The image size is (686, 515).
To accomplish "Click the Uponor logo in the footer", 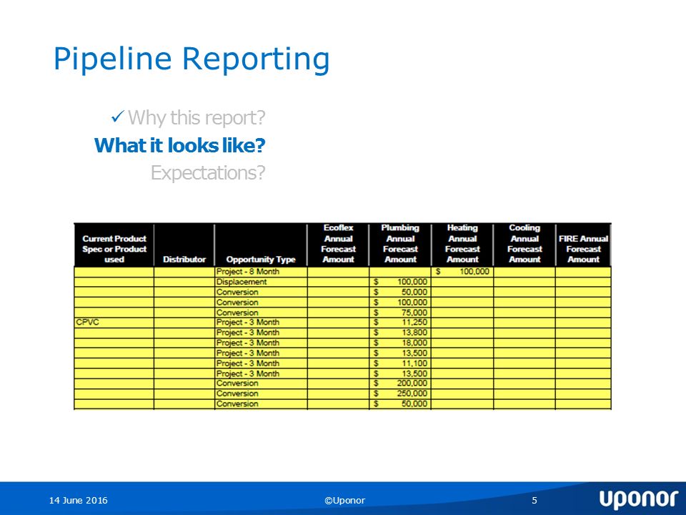I will tap(638, 499).
